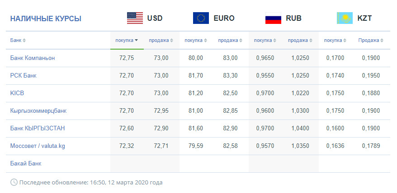Sort by EURO продажа column
This screenshot has height=193, width=397.
pos(231,41)
